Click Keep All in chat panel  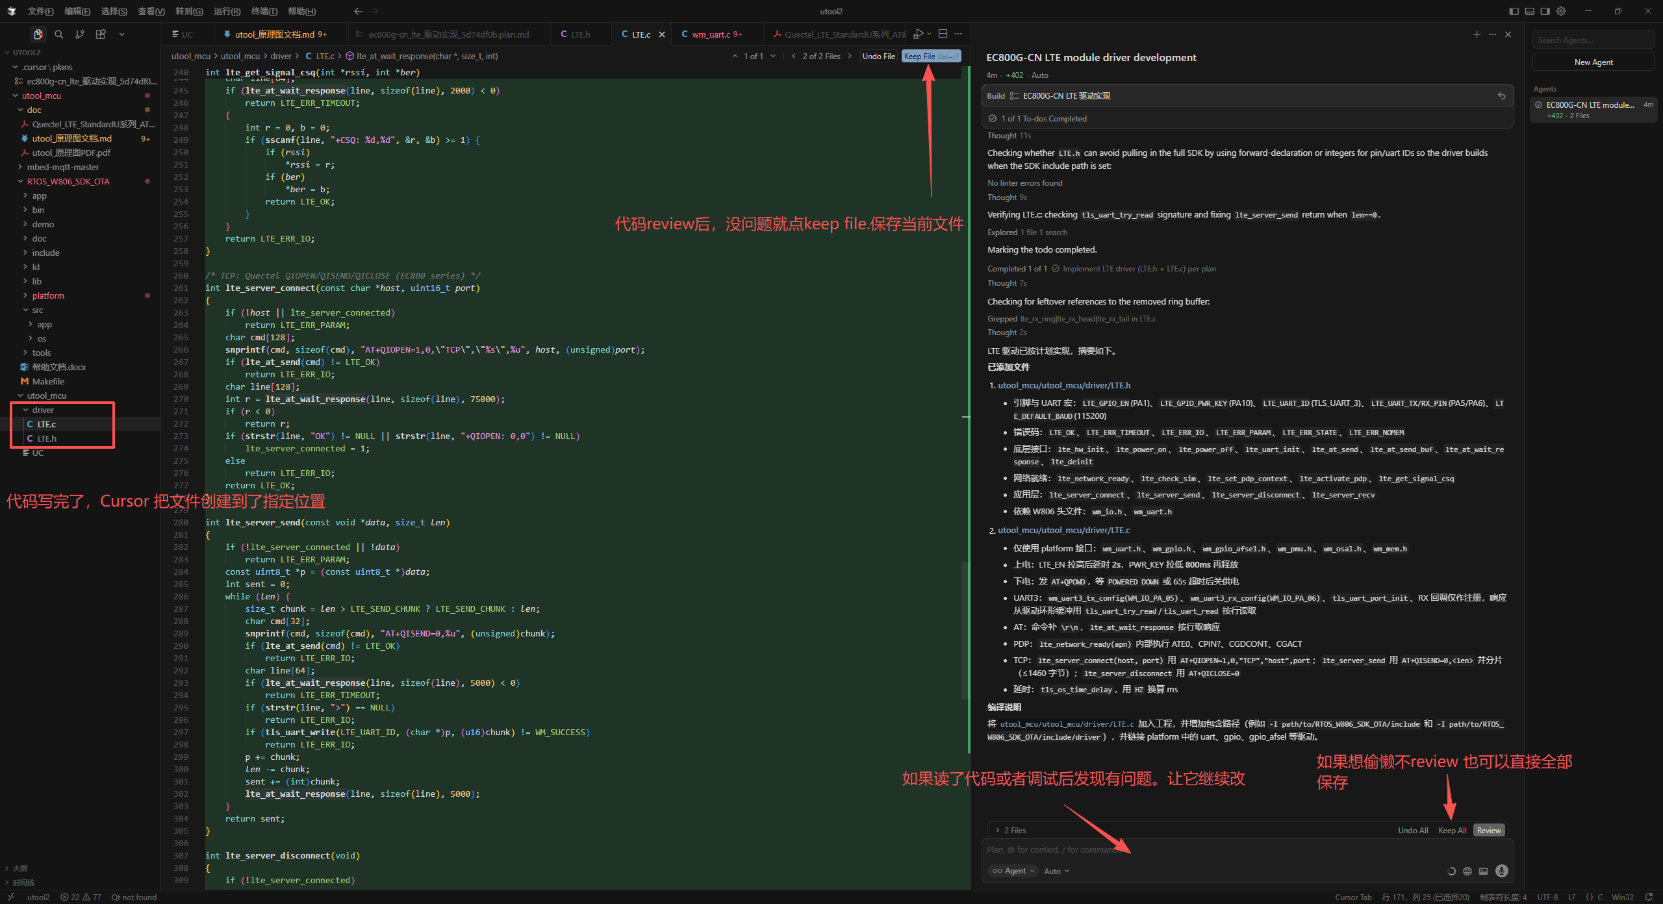tap(1452, 830)
